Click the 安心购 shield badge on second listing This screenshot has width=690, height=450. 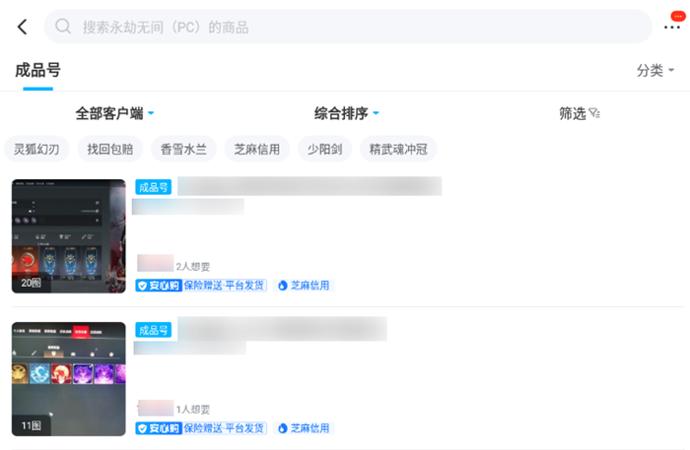158,428
